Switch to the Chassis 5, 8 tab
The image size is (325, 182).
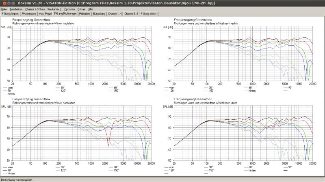[131, 14]
